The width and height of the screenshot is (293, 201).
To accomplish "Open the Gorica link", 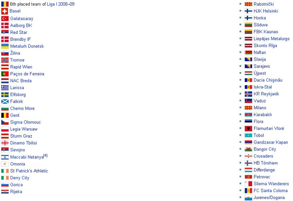I will pyautogui.click(x=16, y=185).
